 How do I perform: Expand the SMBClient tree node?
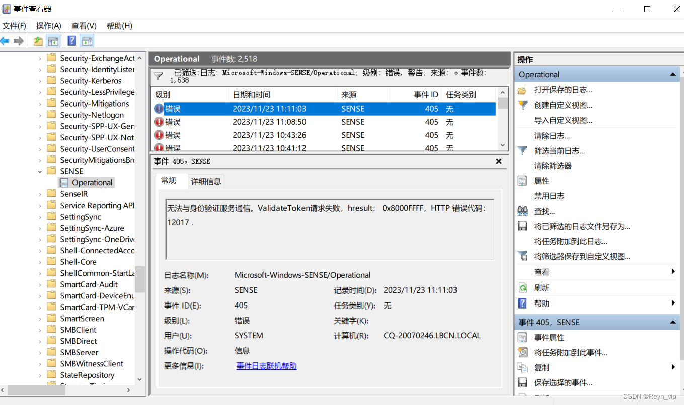pyautogui.click(x=40, y=330)
